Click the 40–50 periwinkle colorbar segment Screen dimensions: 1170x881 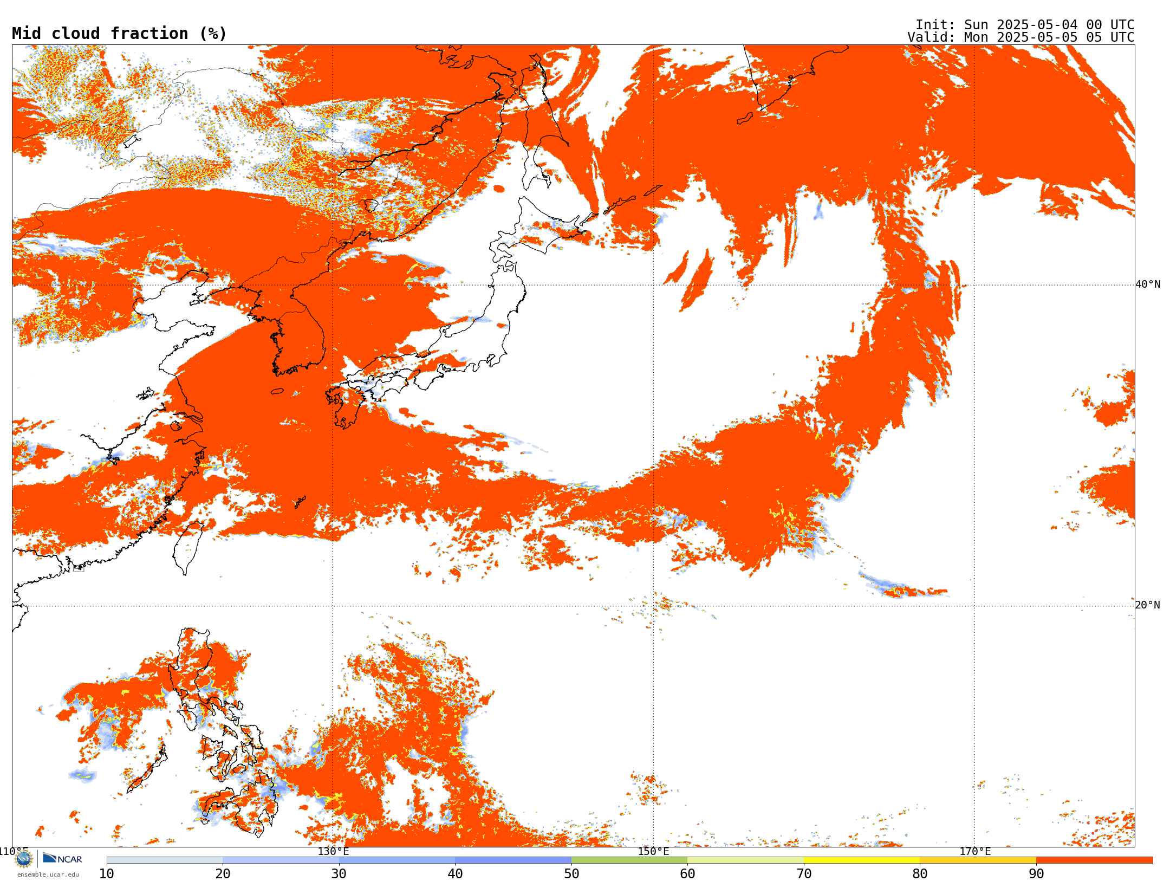click(x=513, y=860)
